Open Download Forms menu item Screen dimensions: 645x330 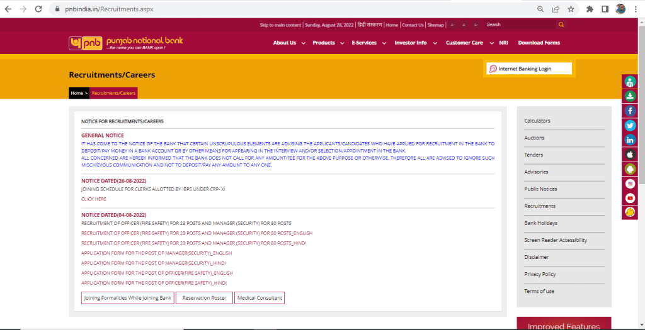click(x=539, y=43)
